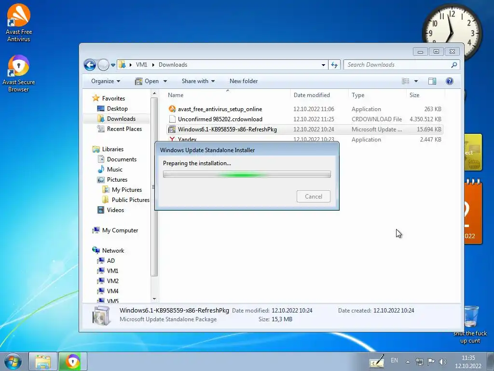Image resolution: width=494 pixels, height=371 pixels.
Task: Open the Organize menu
Action: (x=106, y=81)
